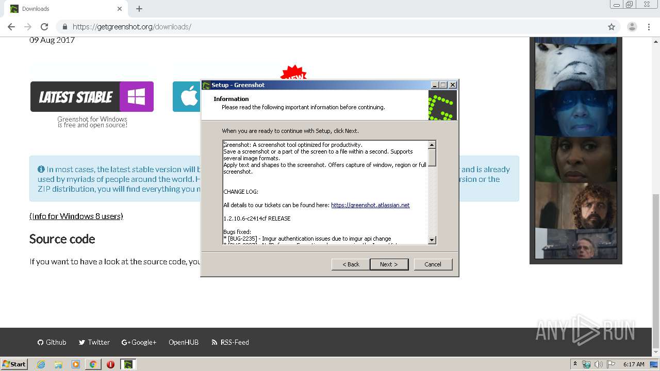This screenshot has height=371, width=660.
Task: Show hidden tray icons arrow
Action: [x=575, y=364]
